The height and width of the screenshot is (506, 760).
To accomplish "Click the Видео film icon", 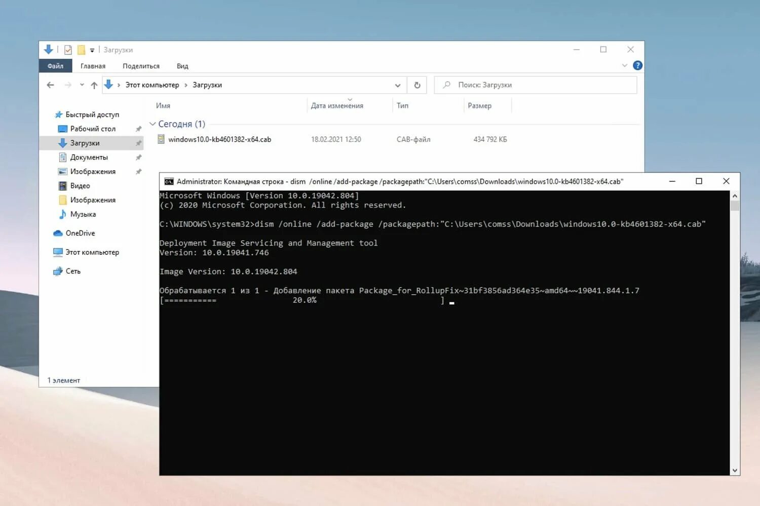I will click(62, 186).
